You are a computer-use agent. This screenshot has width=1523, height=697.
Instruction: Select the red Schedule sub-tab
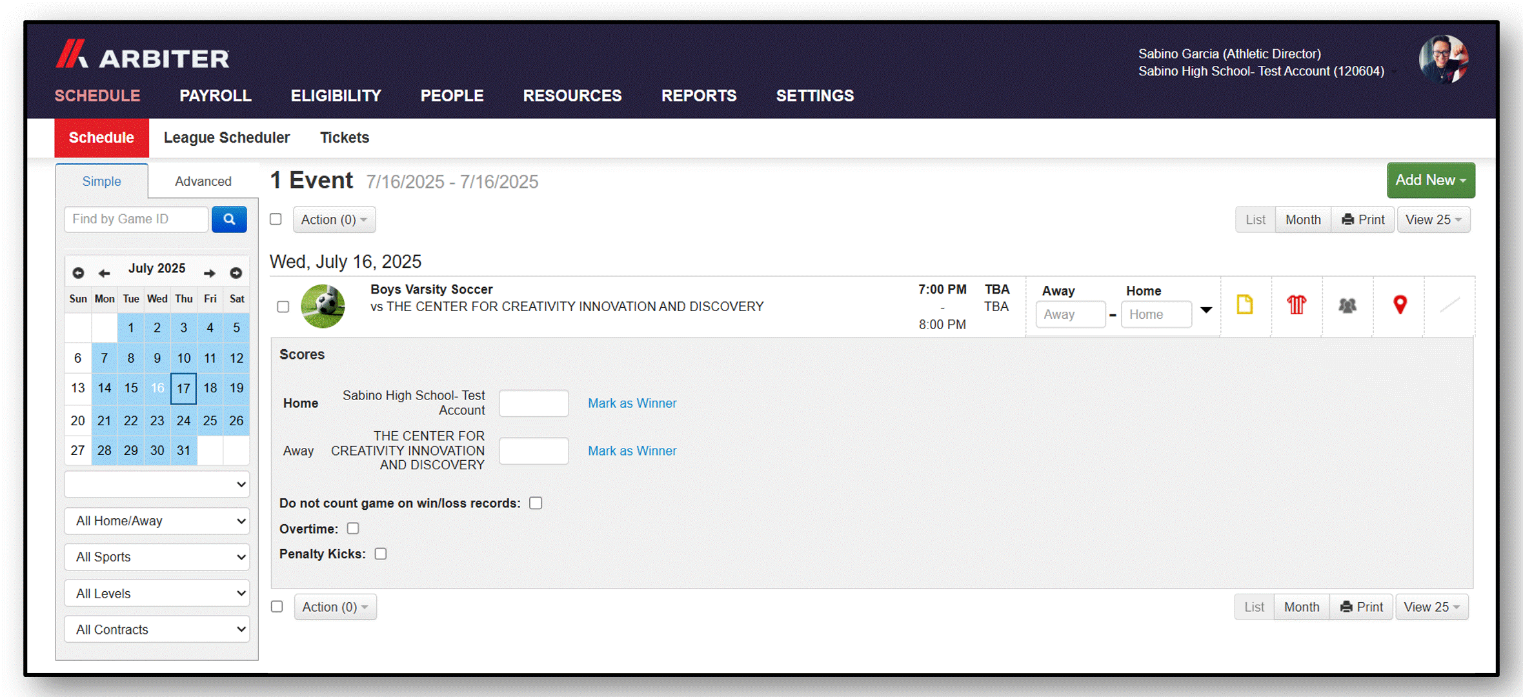pyautogui.click(x=101, y=137)
